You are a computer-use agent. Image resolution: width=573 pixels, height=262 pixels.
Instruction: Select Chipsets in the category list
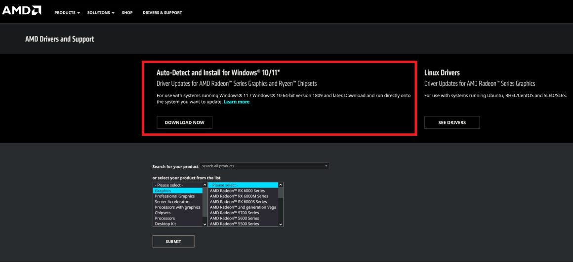pos(178,213)
